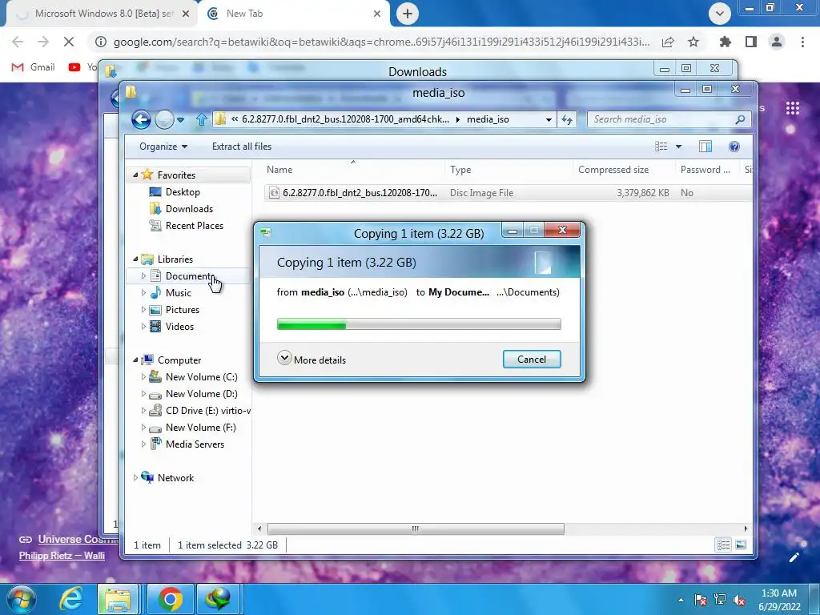The width and height of the screenshot is (820, 615).
Task: Bookmark this page with star icon
Action: 693,42
